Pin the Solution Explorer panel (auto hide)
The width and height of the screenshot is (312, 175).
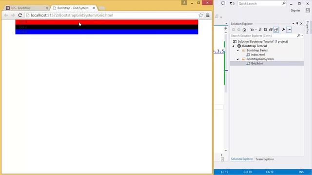(x=297, y=24)
